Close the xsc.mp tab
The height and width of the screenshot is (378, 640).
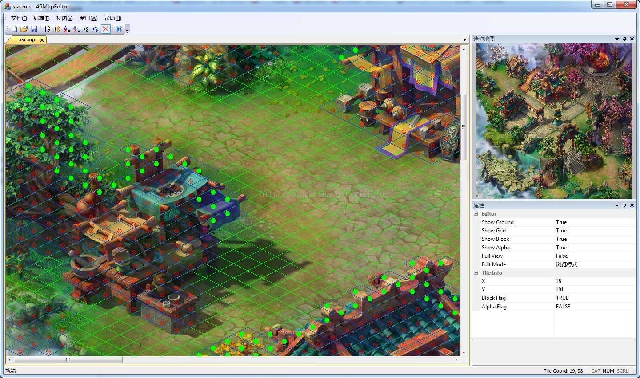click(42, 40)
